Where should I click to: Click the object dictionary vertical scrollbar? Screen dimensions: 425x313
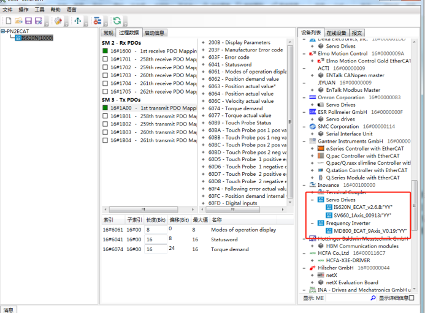(289, 122)
